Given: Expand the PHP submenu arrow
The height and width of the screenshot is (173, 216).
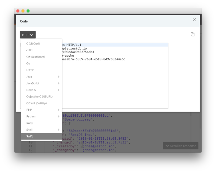Looking at the screenshot, I should coord(59,110).
